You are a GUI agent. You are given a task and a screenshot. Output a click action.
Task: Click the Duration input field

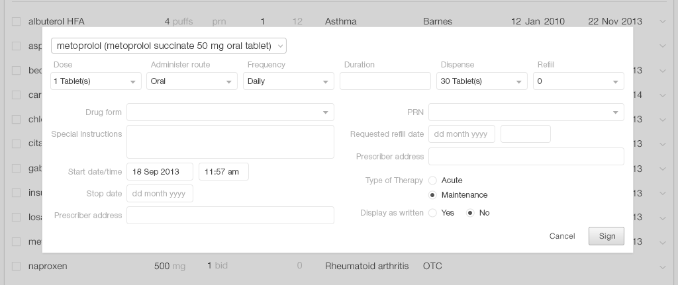point(385,81)
